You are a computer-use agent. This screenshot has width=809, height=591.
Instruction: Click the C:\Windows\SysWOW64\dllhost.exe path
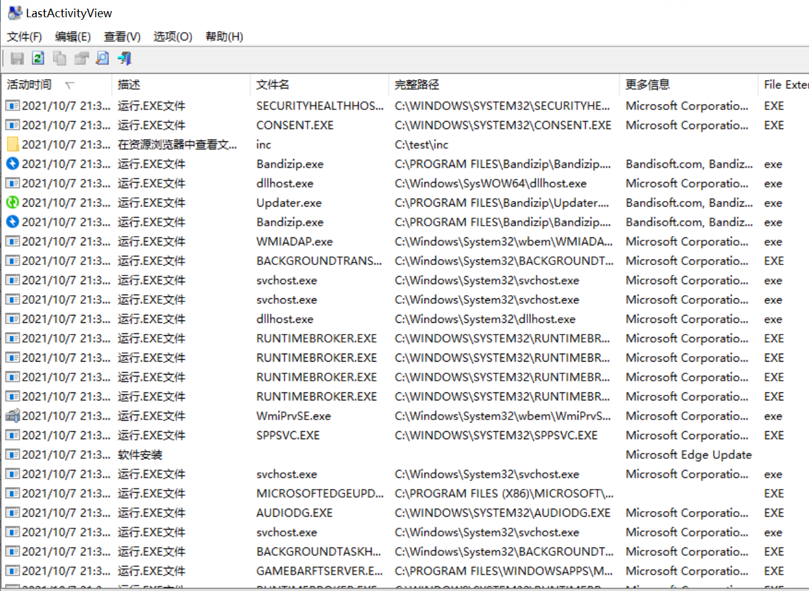pyautogui.click(x=491, y=183)
